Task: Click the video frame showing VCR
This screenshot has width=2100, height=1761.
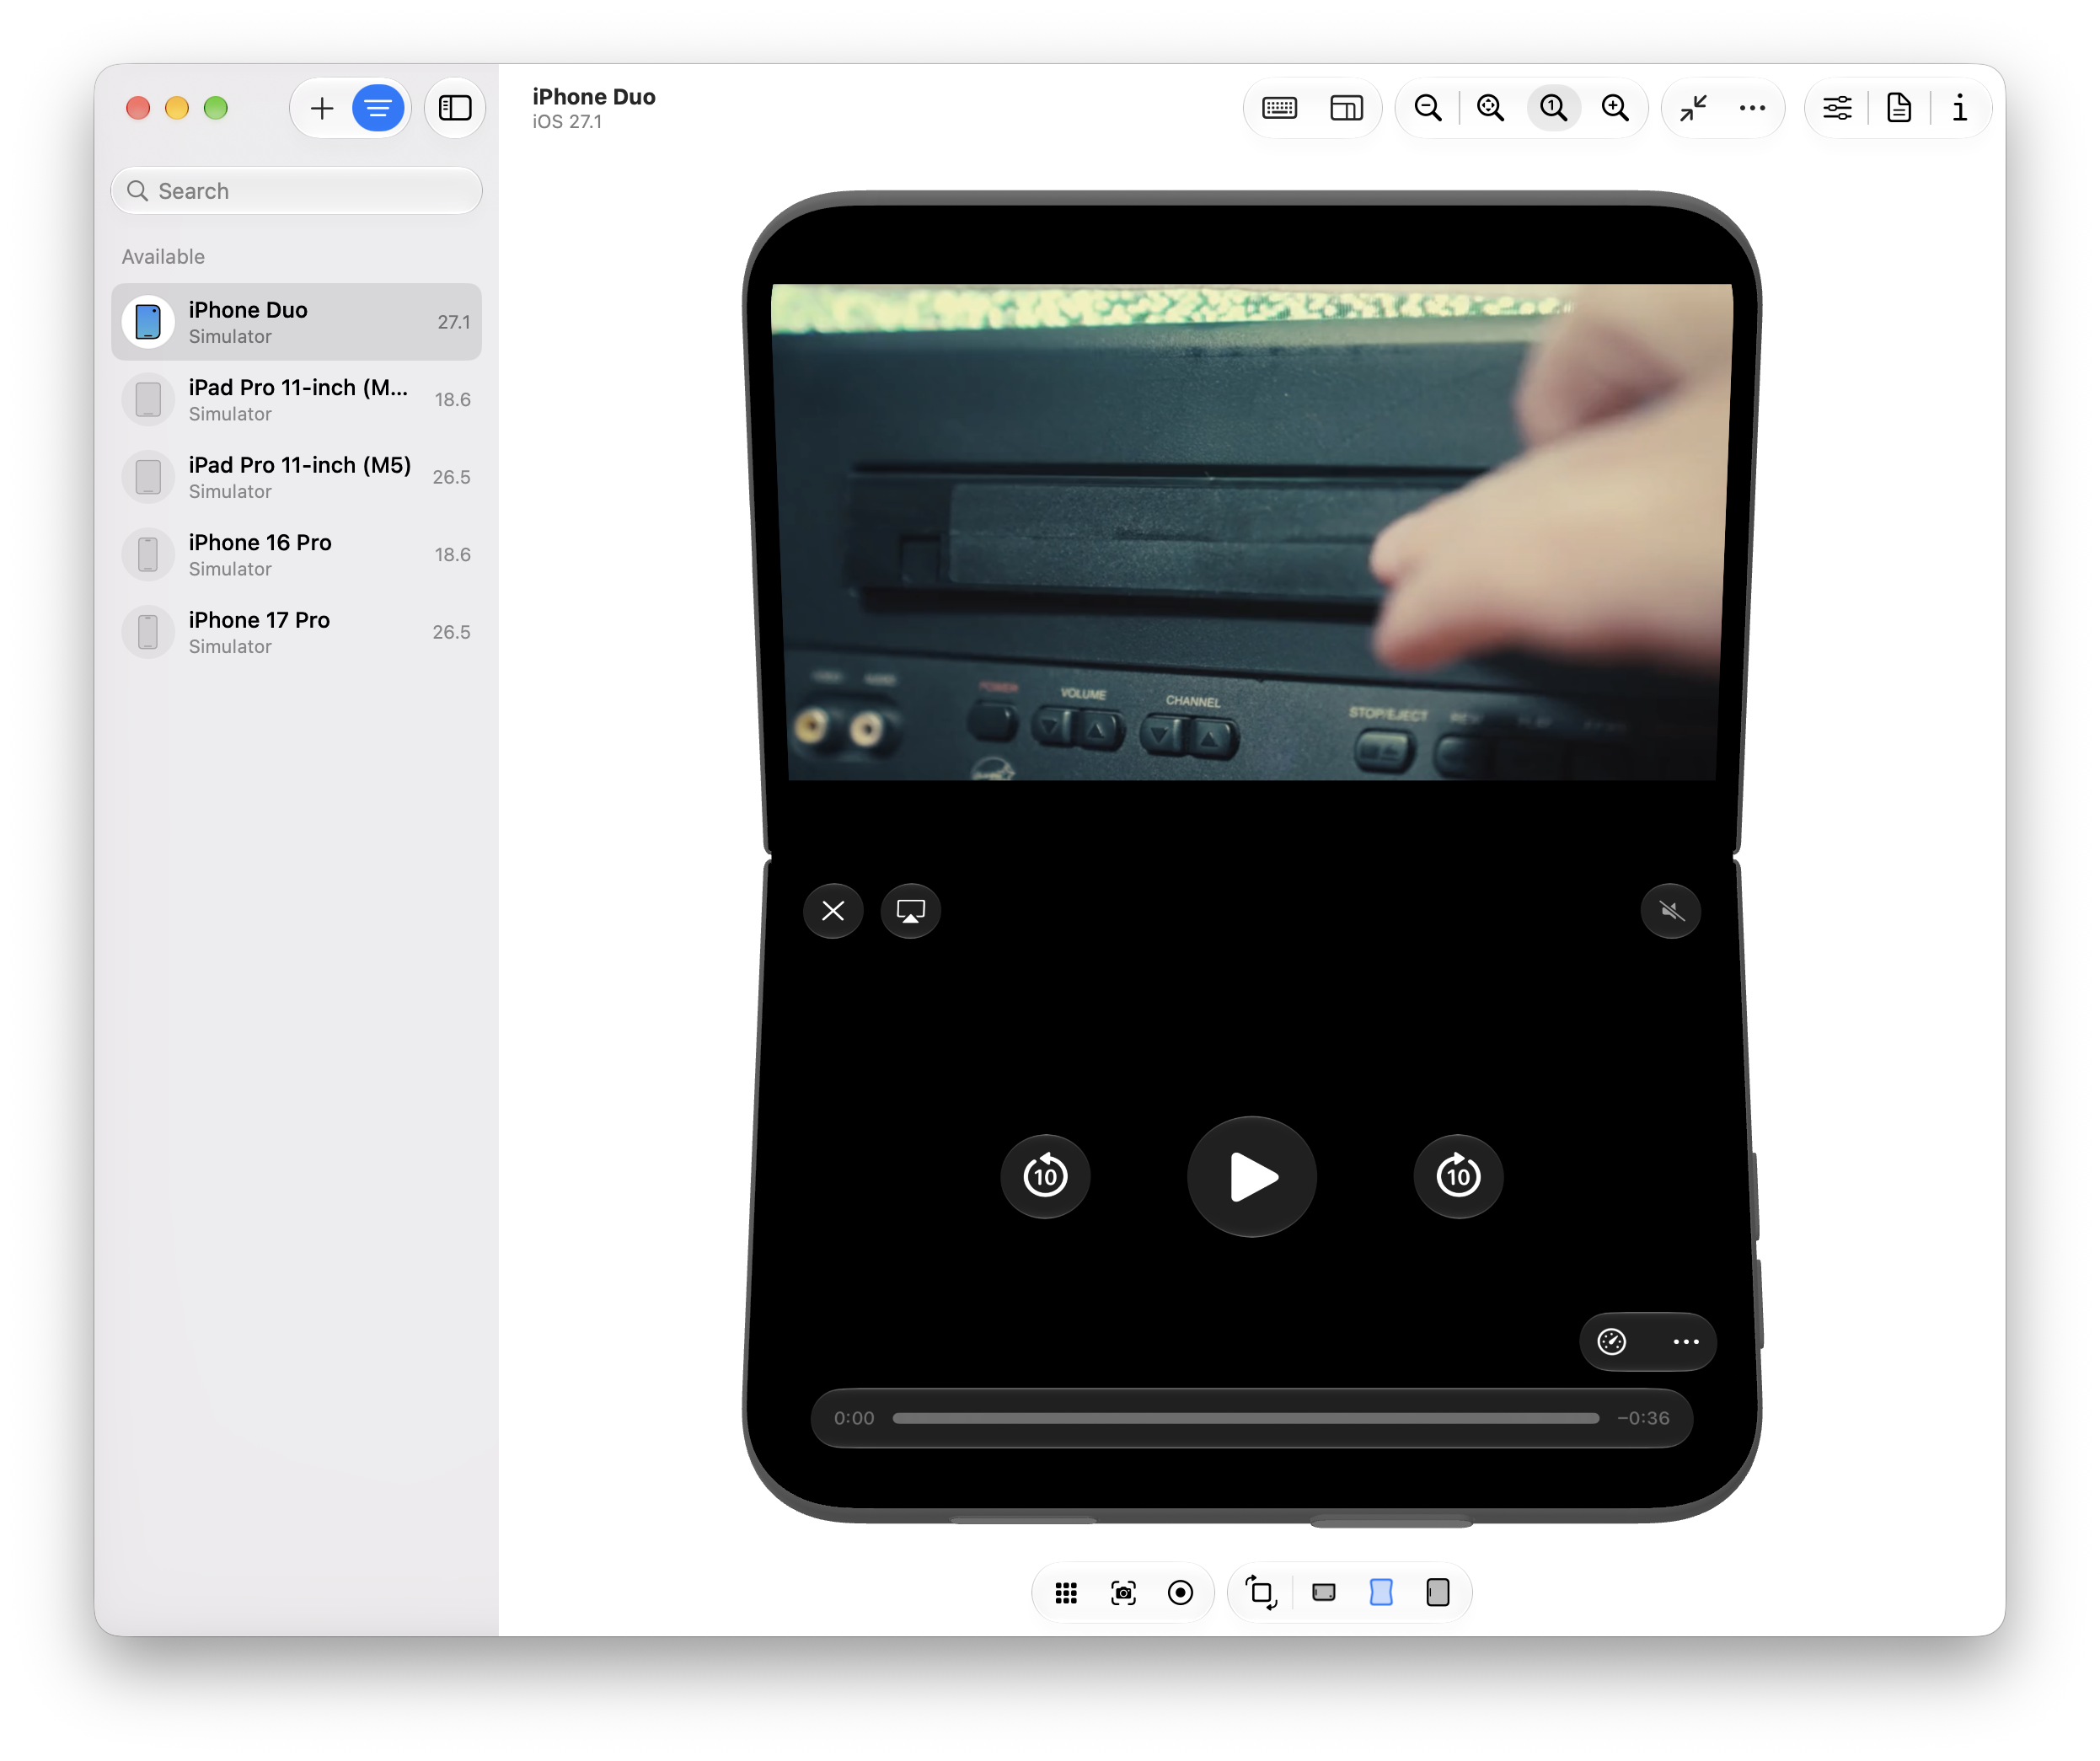Action: (x=1252, y=532)
